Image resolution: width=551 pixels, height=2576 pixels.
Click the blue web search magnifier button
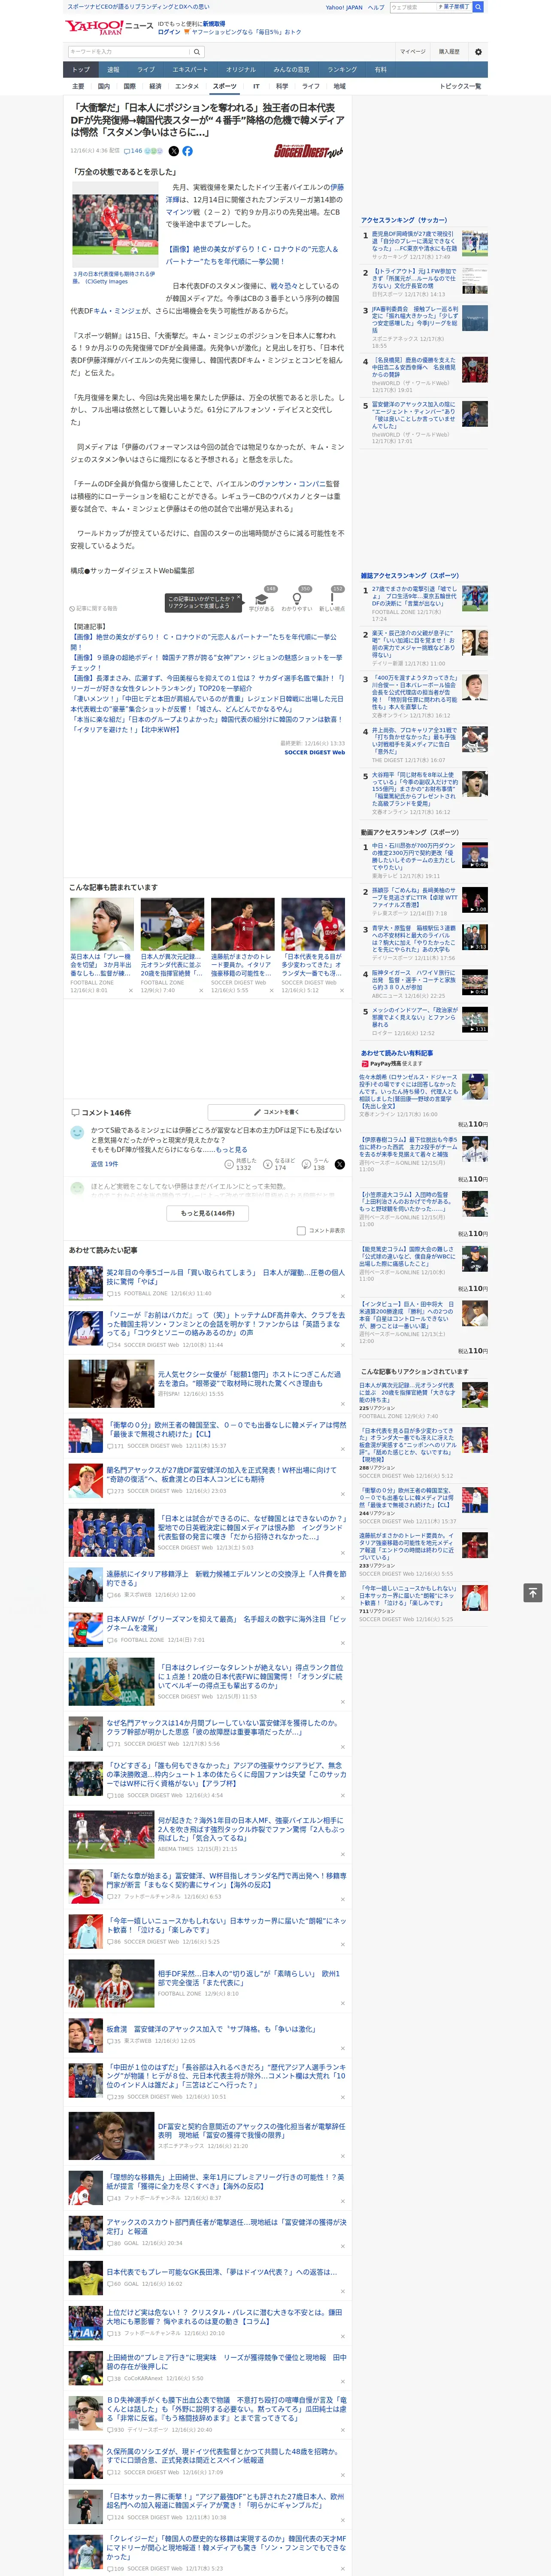tap(478, 7)
